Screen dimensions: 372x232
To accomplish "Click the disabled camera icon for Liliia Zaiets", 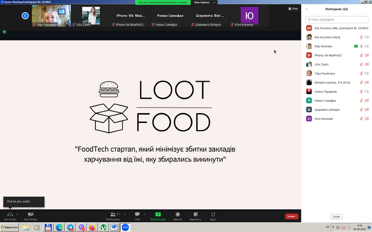I will [x=366, y=64].
